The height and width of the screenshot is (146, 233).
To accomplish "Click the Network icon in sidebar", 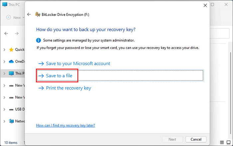I will (x=12, y=121).
